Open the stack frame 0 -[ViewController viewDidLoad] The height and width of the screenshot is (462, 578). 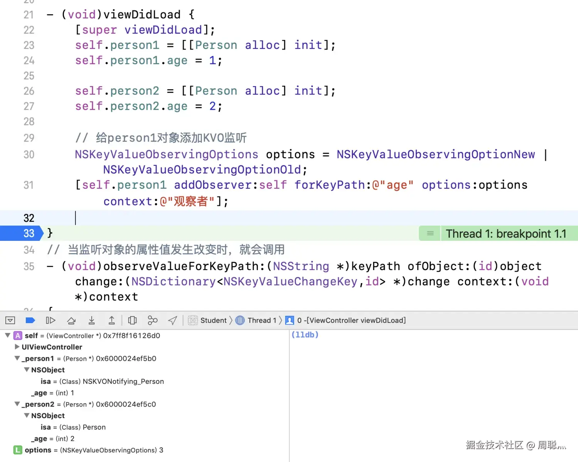click(346, 320)
